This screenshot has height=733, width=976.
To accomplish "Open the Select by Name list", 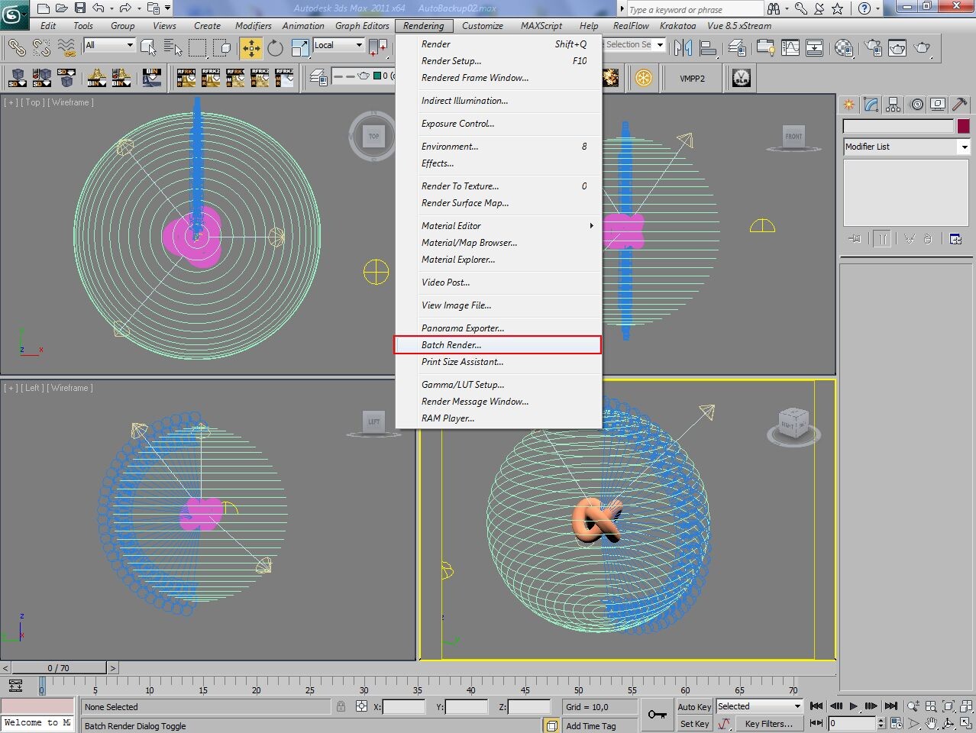I will [173, 48].
